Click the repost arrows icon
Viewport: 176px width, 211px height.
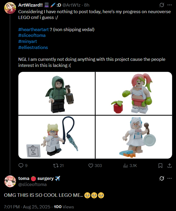click(x=55, y=165)
